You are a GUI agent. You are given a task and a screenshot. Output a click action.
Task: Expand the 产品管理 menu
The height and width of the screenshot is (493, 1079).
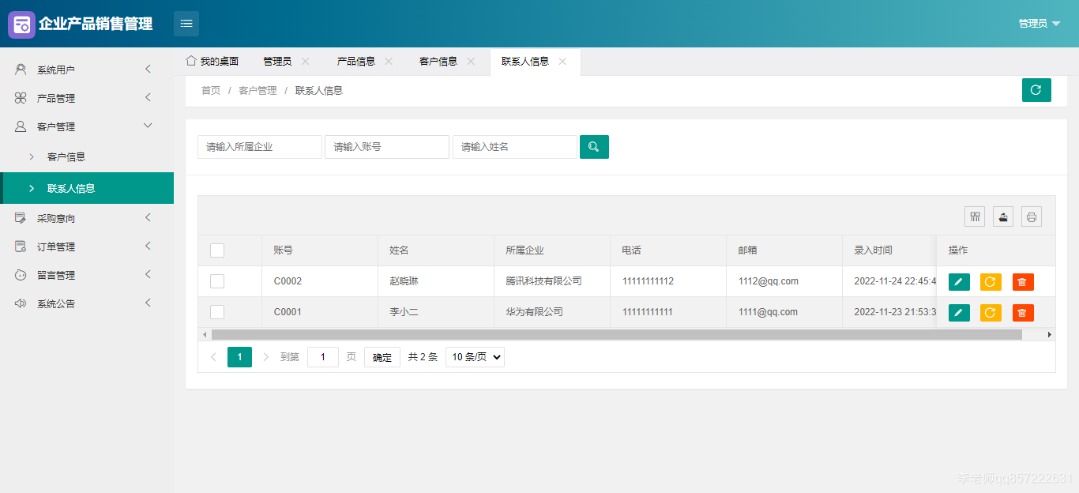point(148,98)
